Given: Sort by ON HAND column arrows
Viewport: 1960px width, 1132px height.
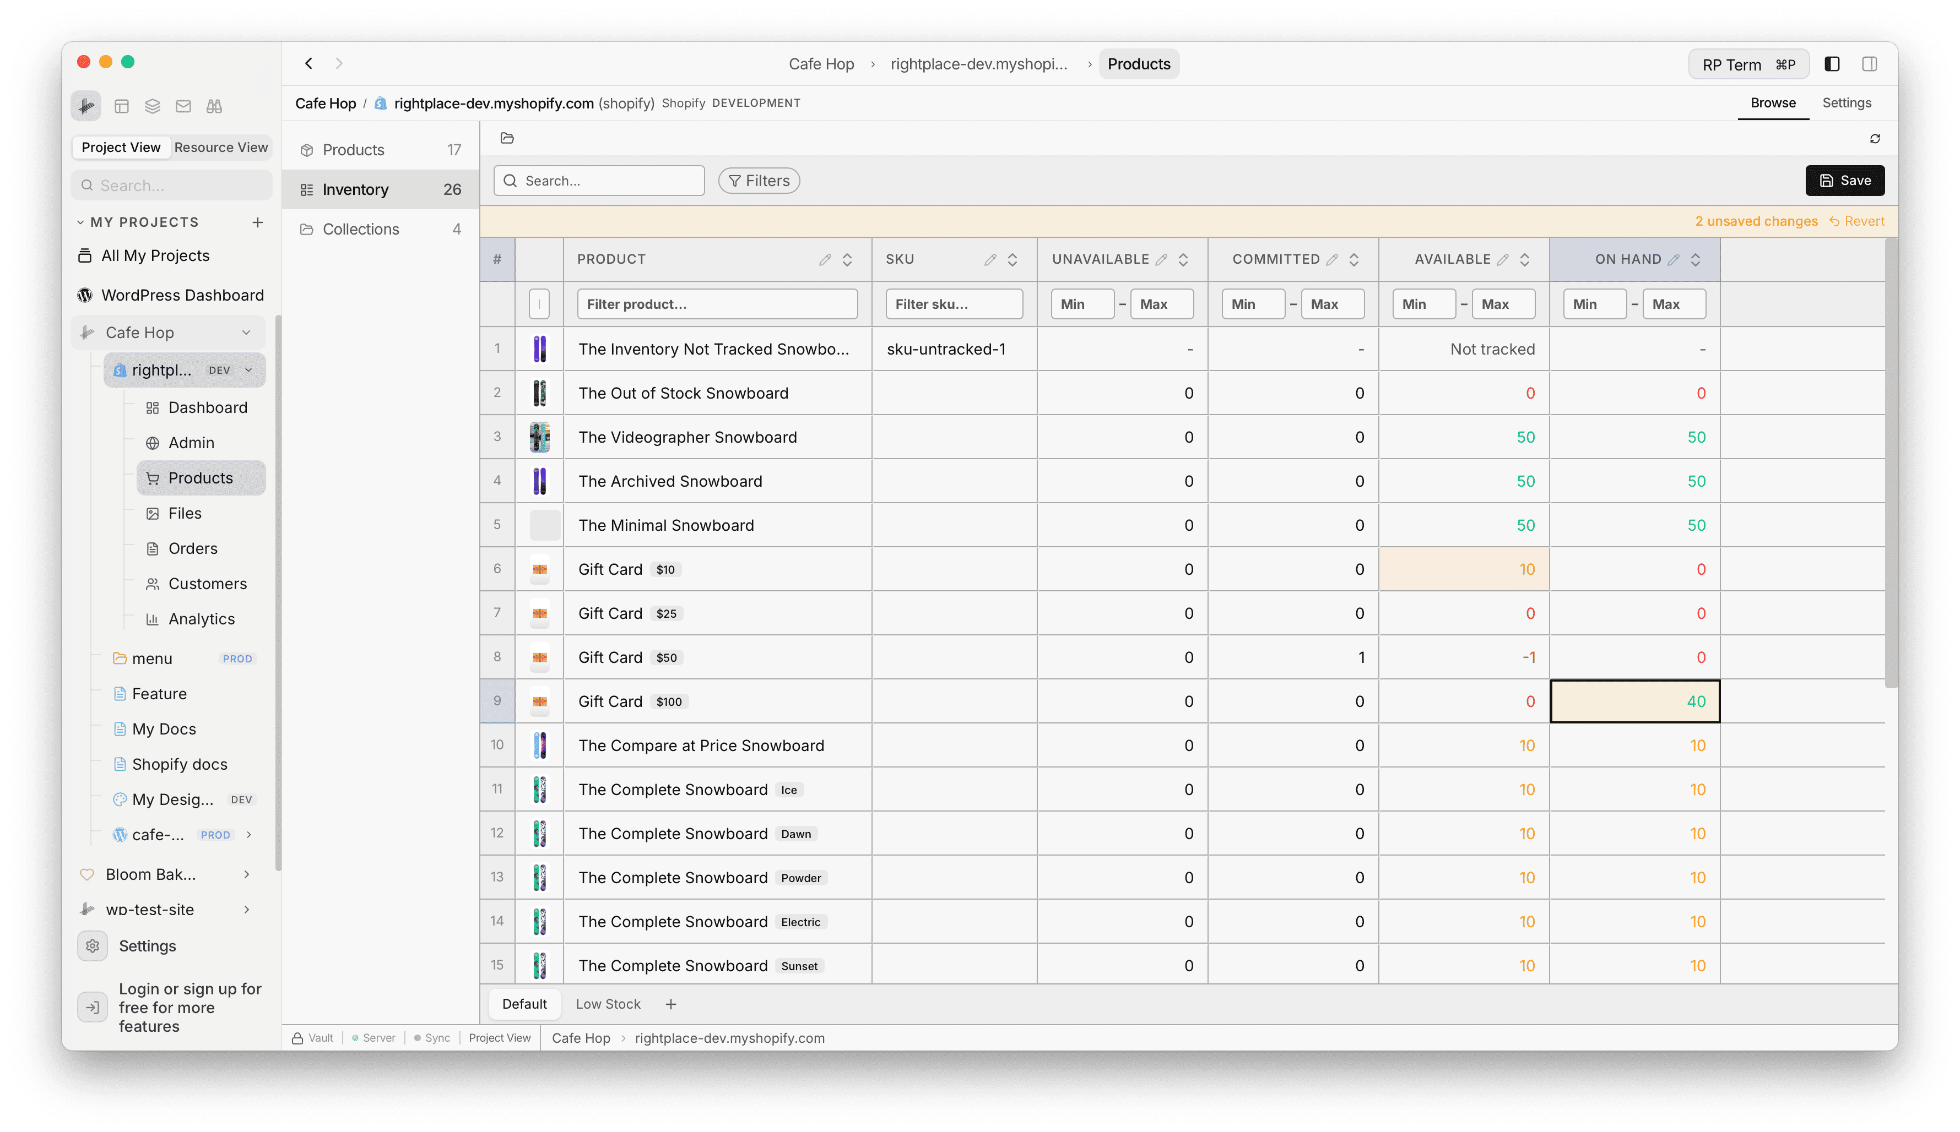Looking at the screenshot, I should click(1696, 260).
